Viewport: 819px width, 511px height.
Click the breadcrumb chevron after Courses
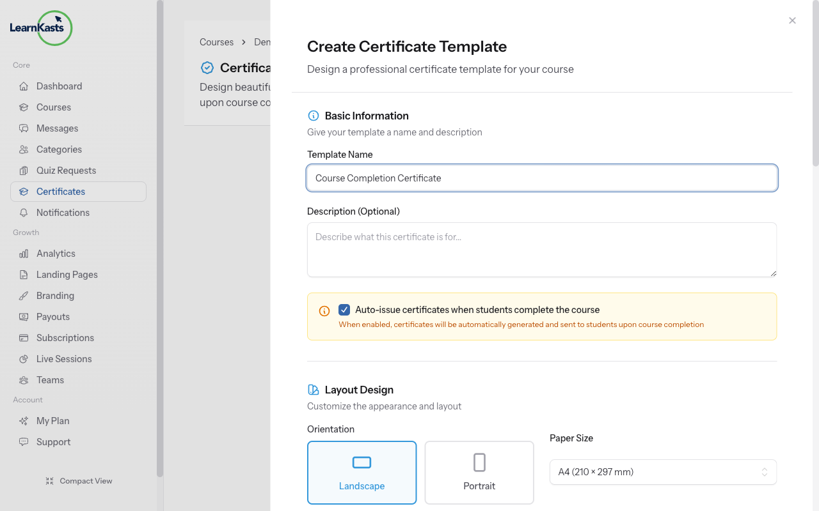pos(244,42)
